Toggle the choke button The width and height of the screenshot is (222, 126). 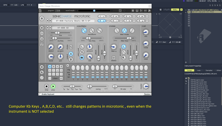tap(71, 47)
